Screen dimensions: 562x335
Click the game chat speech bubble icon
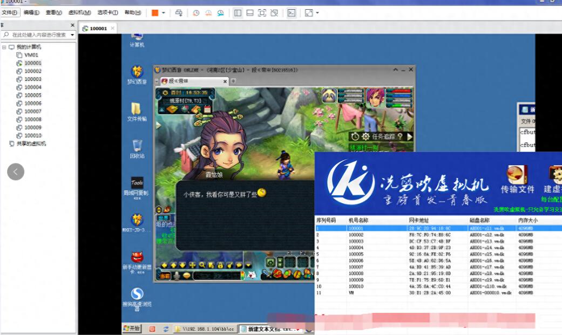click(x=239, y=265)
